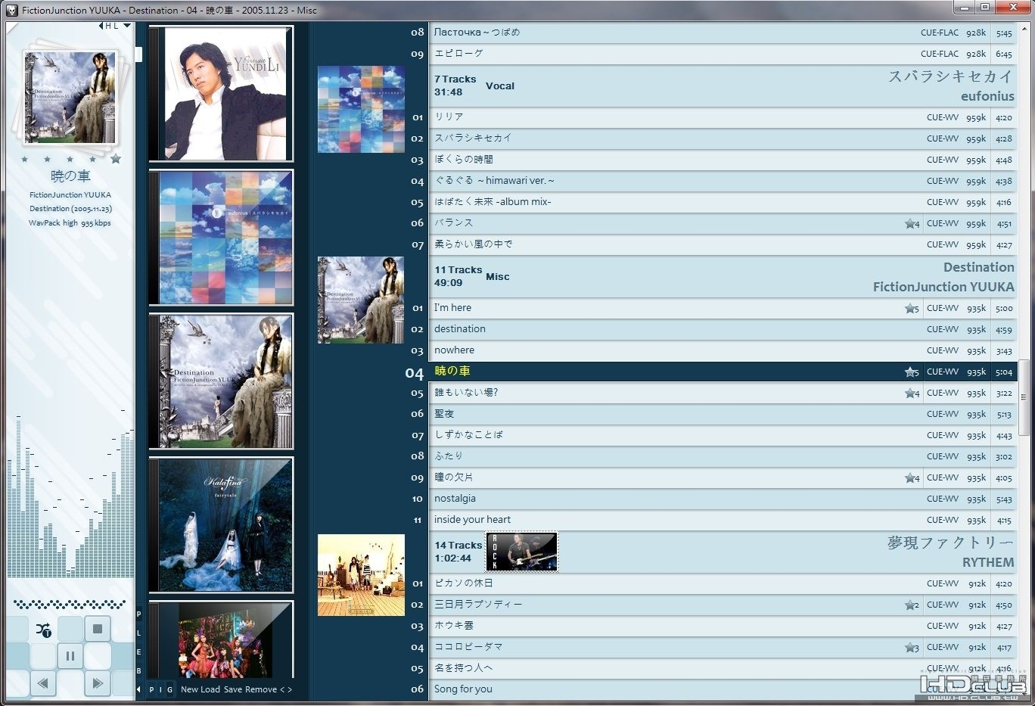The image size is (1035, 706).
Task: Click the Destination album group header
Action: [x=722, y=276]
